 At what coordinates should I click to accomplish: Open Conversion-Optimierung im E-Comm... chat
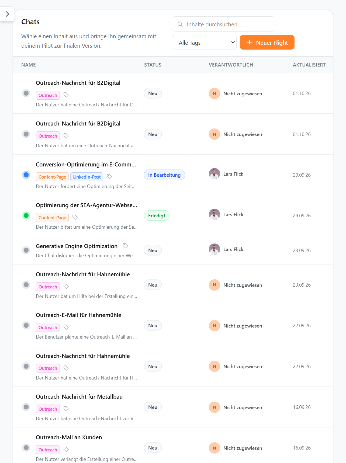[86, 165]
